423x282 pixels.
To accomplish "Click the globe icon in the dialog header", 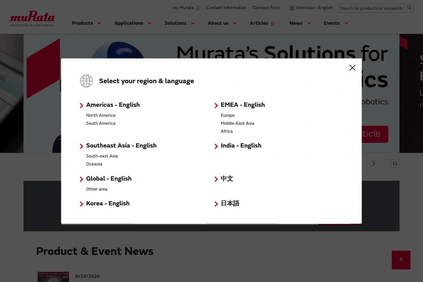I will click(86, 81).
